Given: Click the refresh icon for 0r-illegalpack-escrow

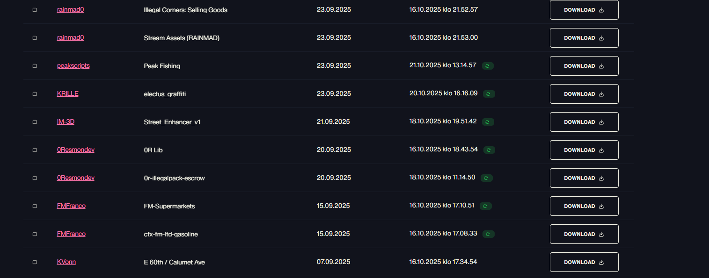Looking at the screenshot, I should coord(487,178).
